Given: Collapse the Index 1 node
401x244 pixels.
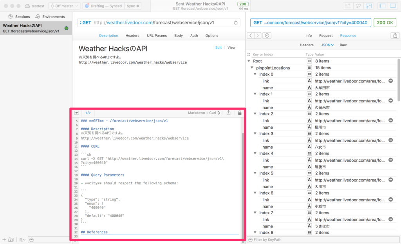Looking at the screenshot, I should point(255,94).
